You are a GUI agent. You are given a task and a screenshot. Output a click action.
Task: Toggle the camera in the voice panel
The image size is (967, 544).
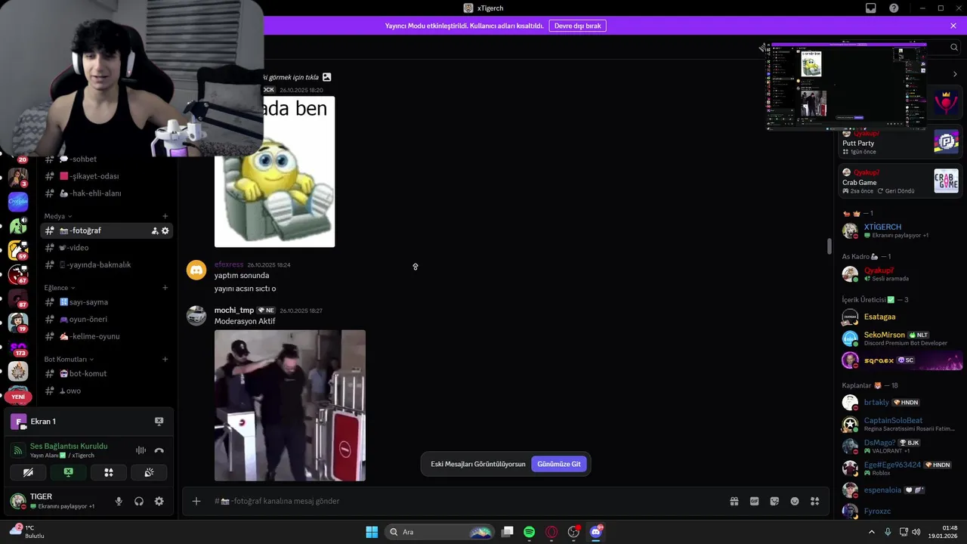(x=28, y=472)
